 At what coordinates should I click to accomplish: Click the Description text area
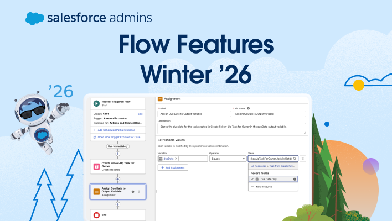[x=232, y=129]
